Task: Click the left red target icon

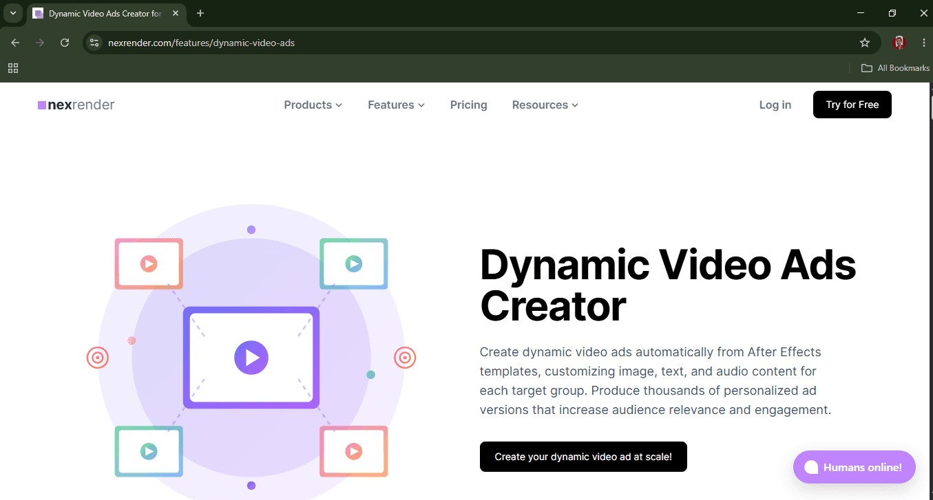Action: tap(98, 358)
